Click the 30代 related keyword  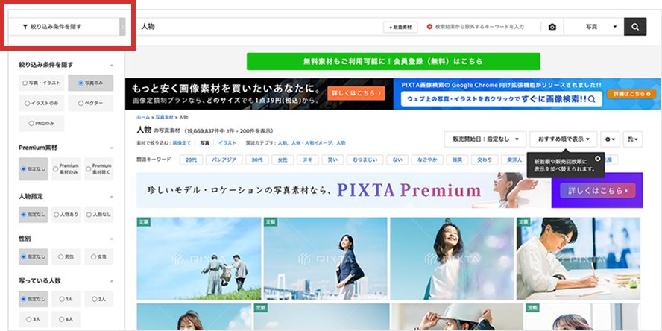(x=257, y=160)
